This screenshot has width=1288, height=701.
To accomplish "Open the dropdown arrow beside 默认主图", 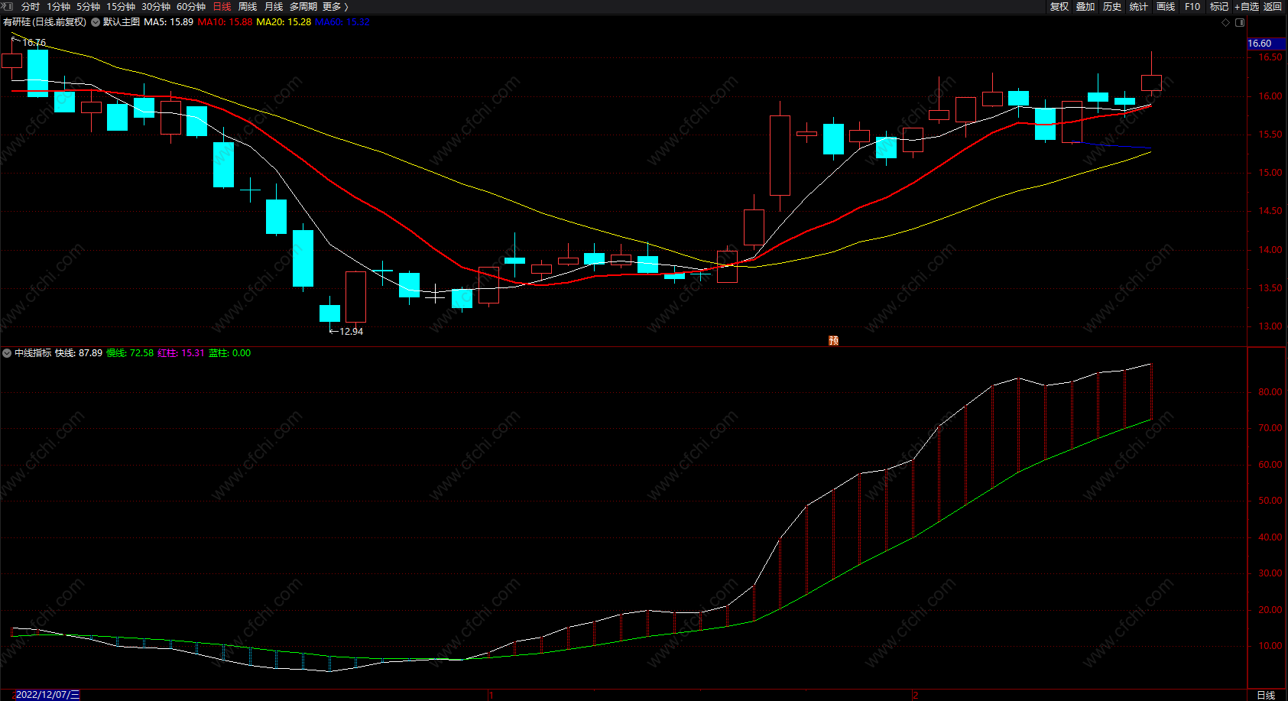I will click(x=96, y=22).
